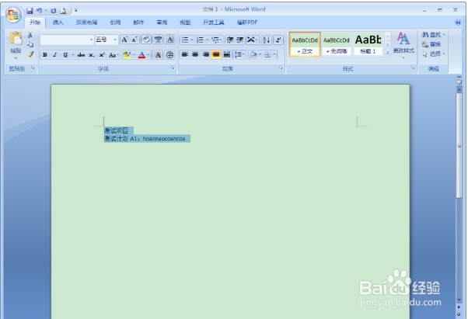Apply a bulleted list

(x=185, y=40)
